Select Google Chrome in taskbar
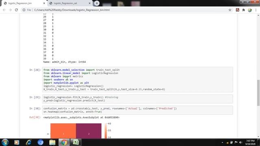 (x=64, y=142)
